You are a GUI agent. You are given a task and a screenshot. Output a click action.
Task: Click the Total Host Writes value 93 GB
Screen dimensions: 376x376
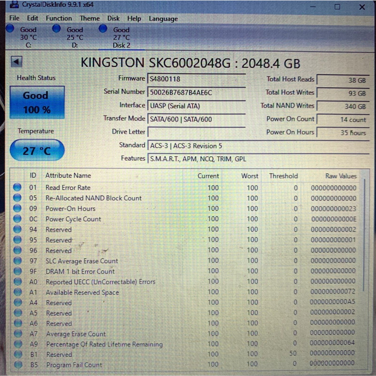click(343, 93)
